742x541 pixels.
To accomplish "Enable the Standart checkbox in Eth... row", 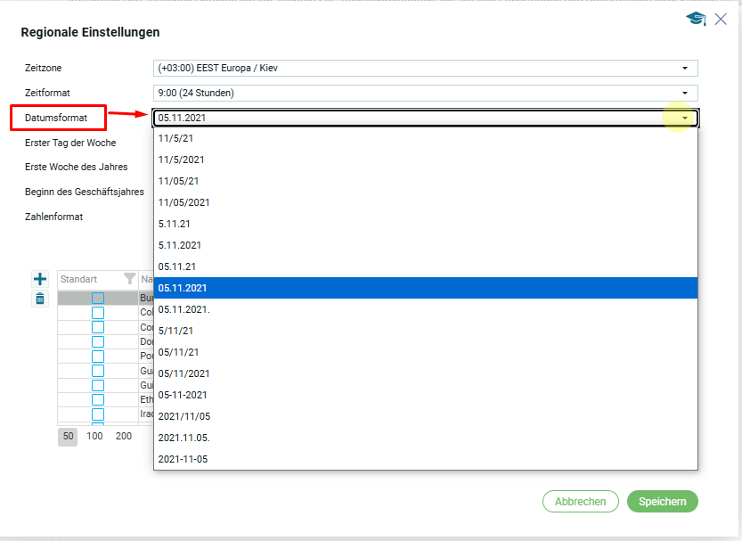I will point(98,400).
